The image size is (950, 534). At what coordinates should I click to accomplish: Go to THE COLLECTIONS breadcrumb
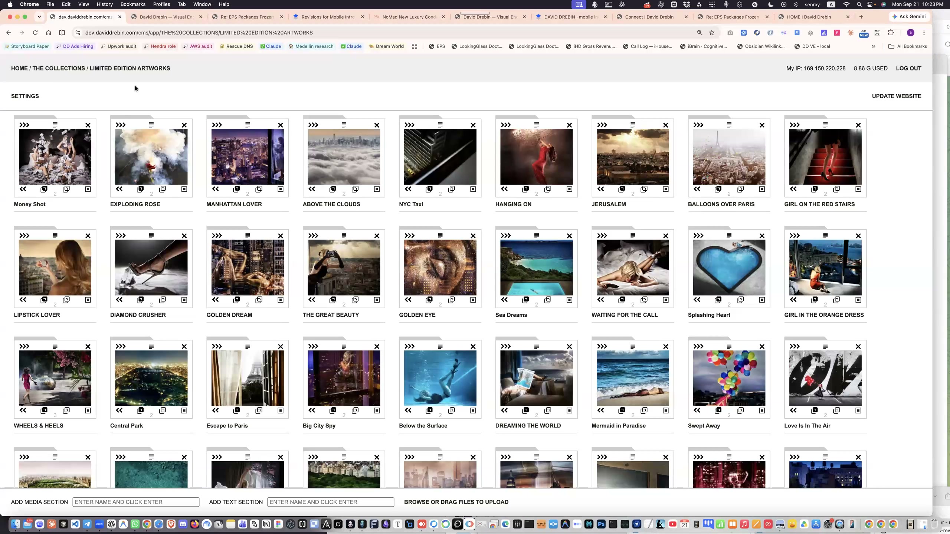click(x=59, y=68)
